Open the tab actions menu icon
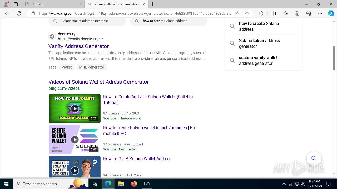337x189 pixels. coord(16,4)
